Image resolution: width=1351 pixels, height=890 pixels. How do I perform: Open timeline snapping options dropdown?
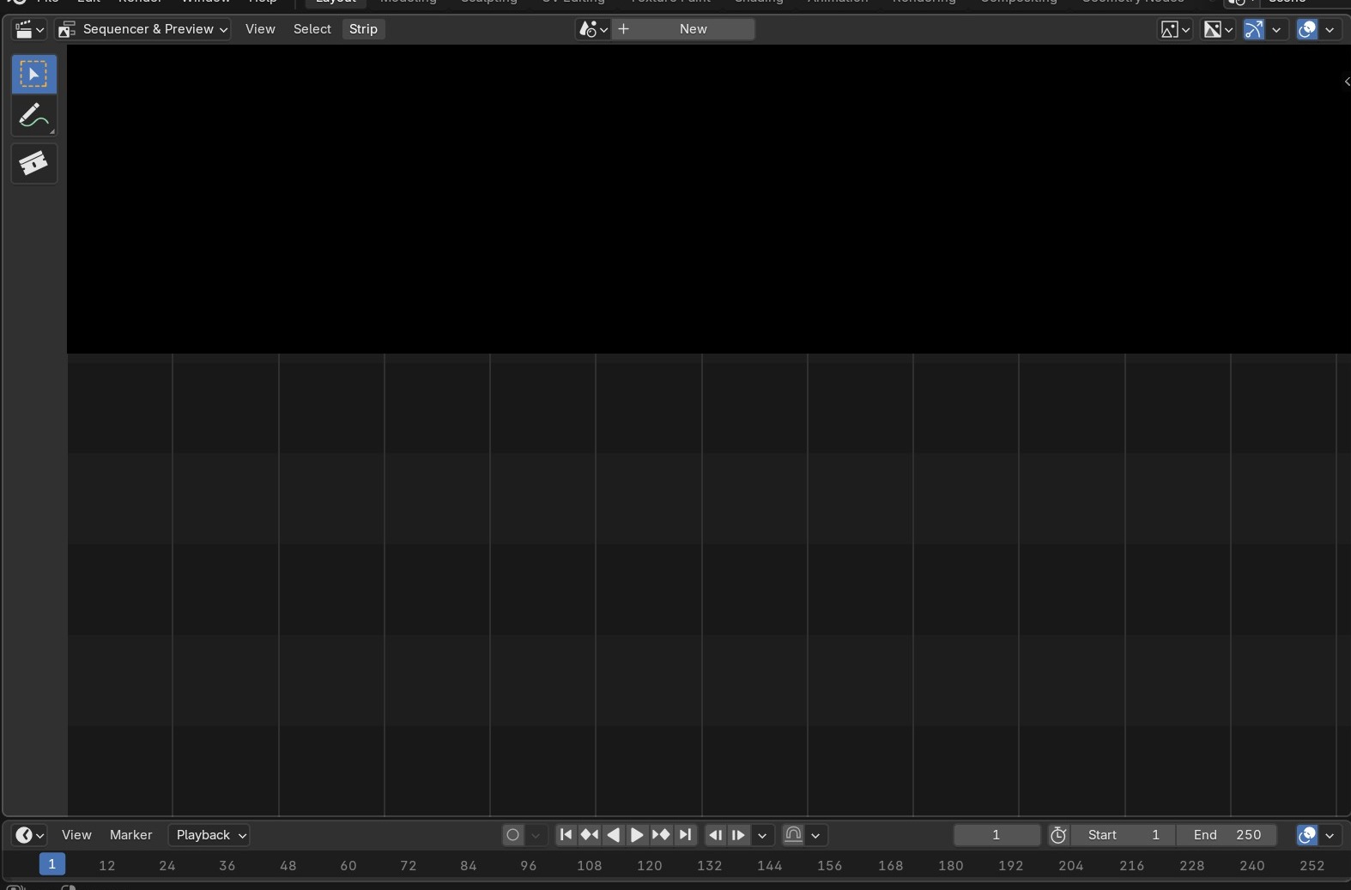tap(815, 835)
